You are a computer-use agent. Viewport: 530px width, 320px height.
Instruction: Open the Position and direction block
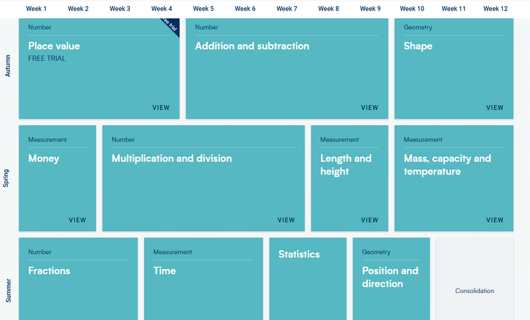[x=390, y=277]
